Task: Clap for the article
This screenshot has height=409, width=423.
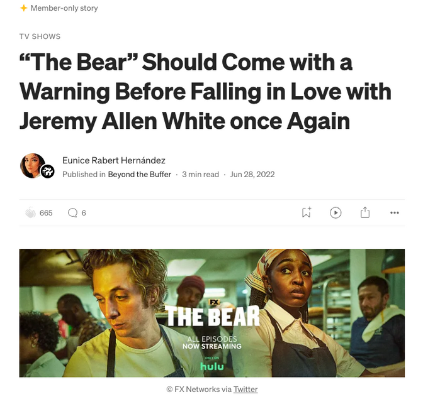Action: coord(30,213)
